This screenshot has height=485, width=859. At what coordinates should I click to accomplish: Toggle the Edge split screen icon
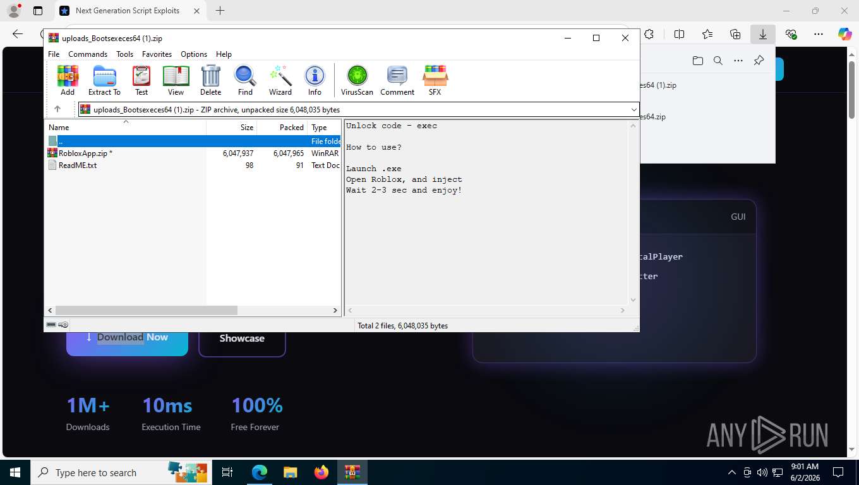(x=680, y=34)
